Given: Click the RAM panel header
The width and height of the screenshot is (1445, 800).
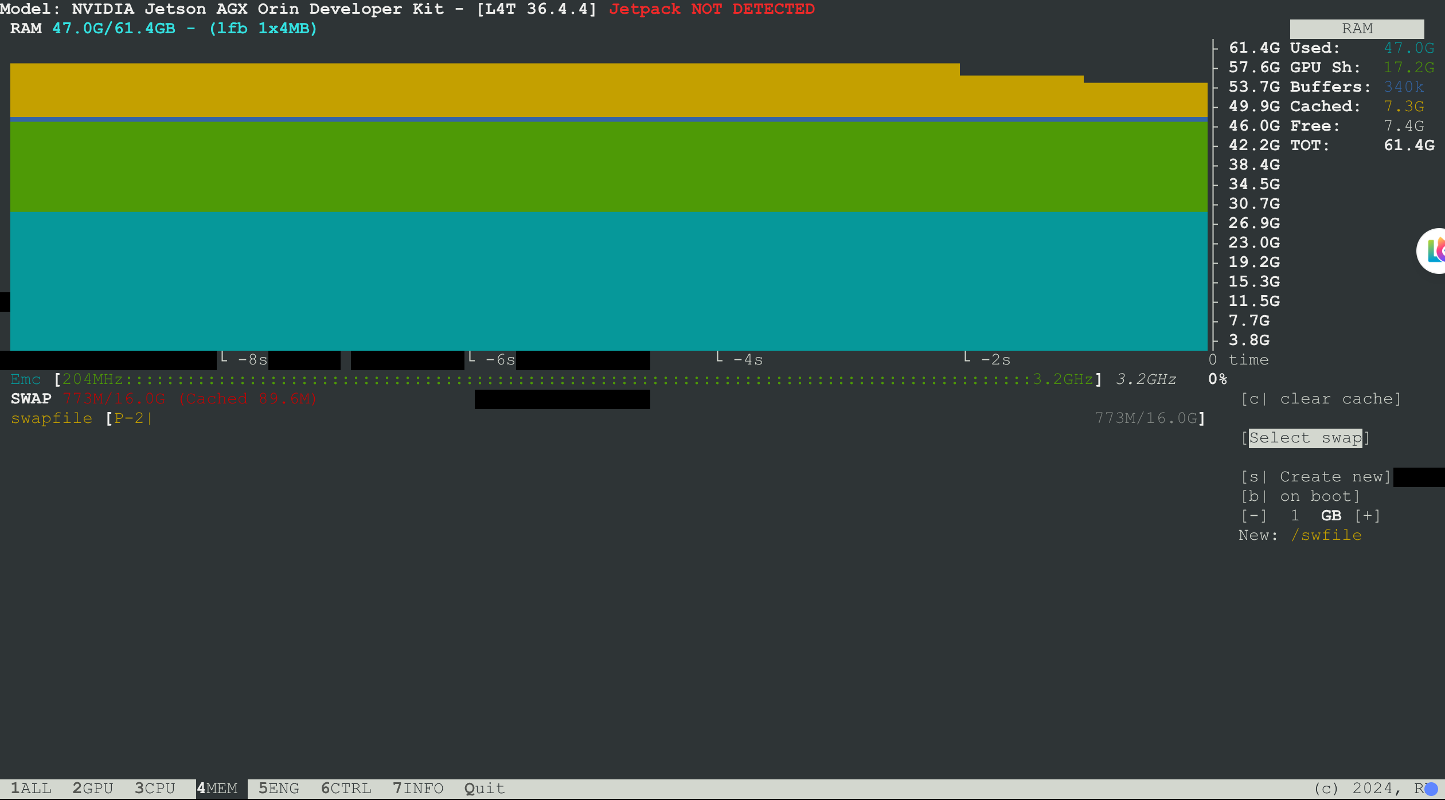Looking at the screenshot, I should [x=1357, y=28].
